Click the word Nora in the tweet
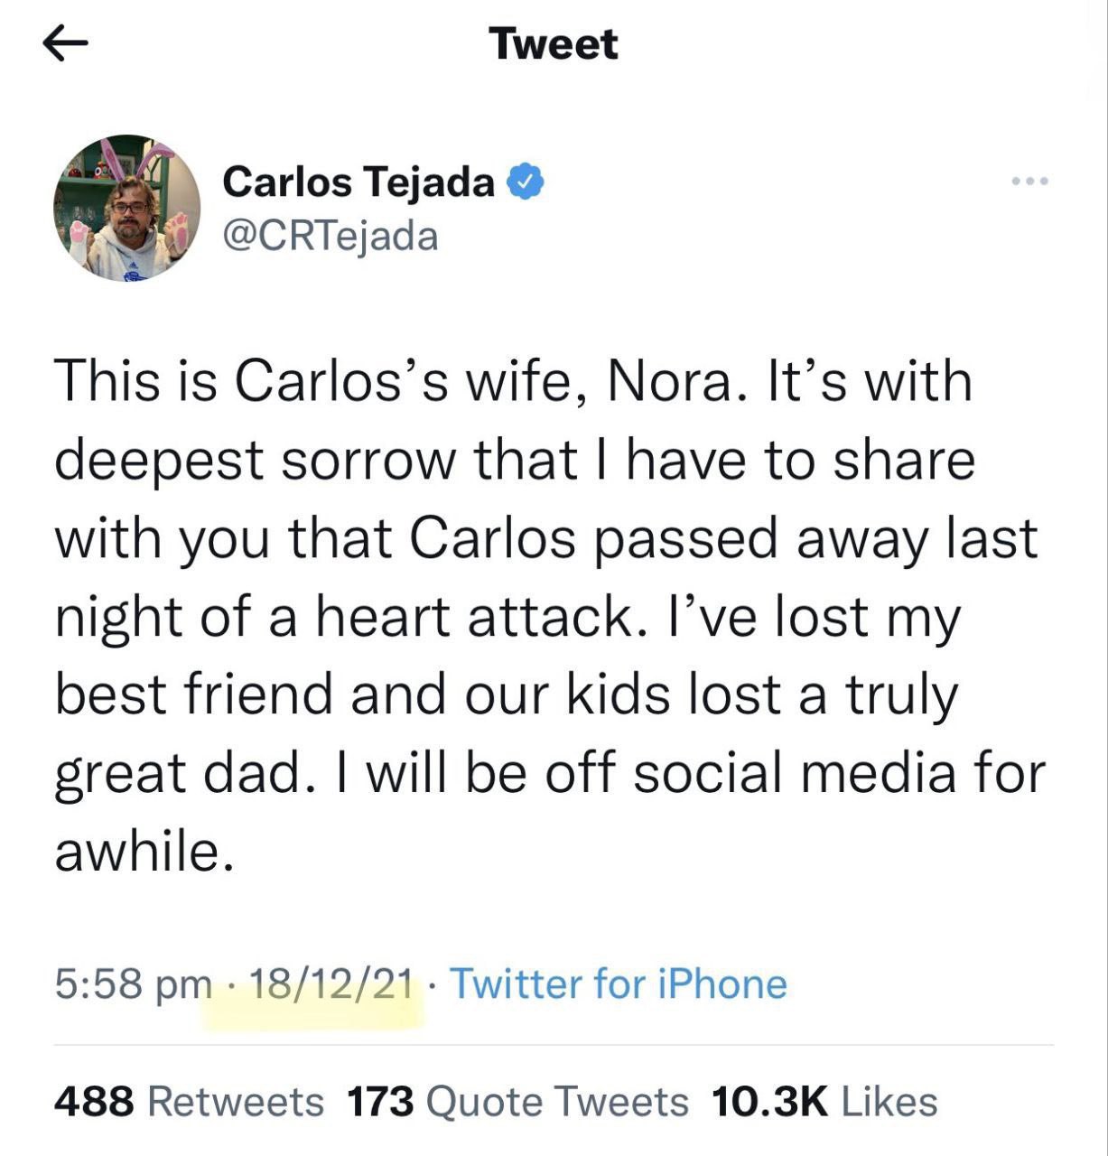The image size is (1108, 1156). tap(669, 381)
